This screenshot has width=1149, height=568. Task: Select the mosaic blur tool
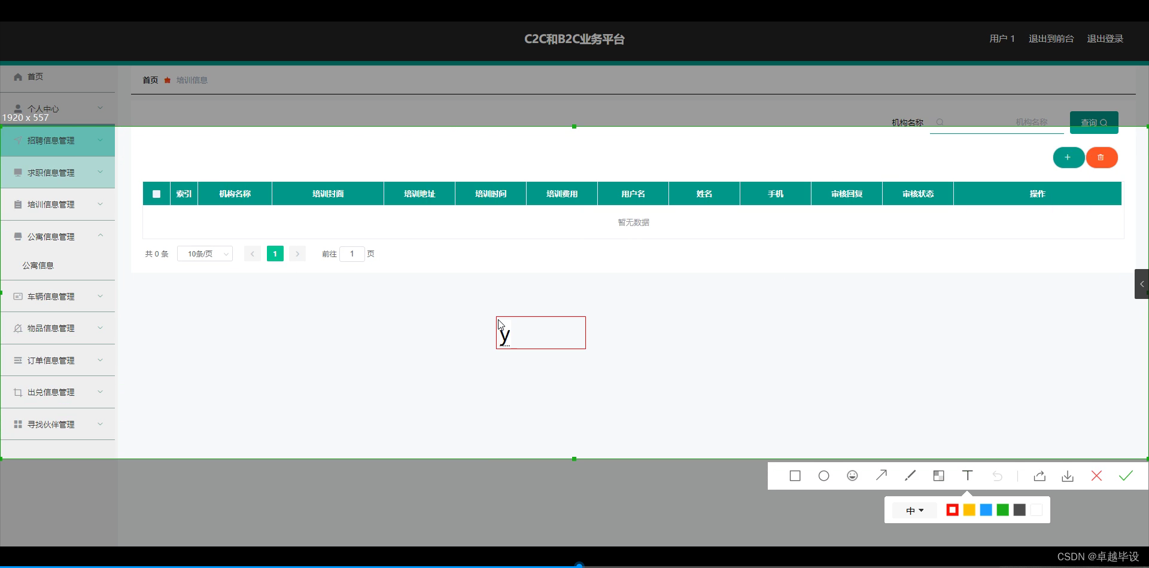click(938, 475)
